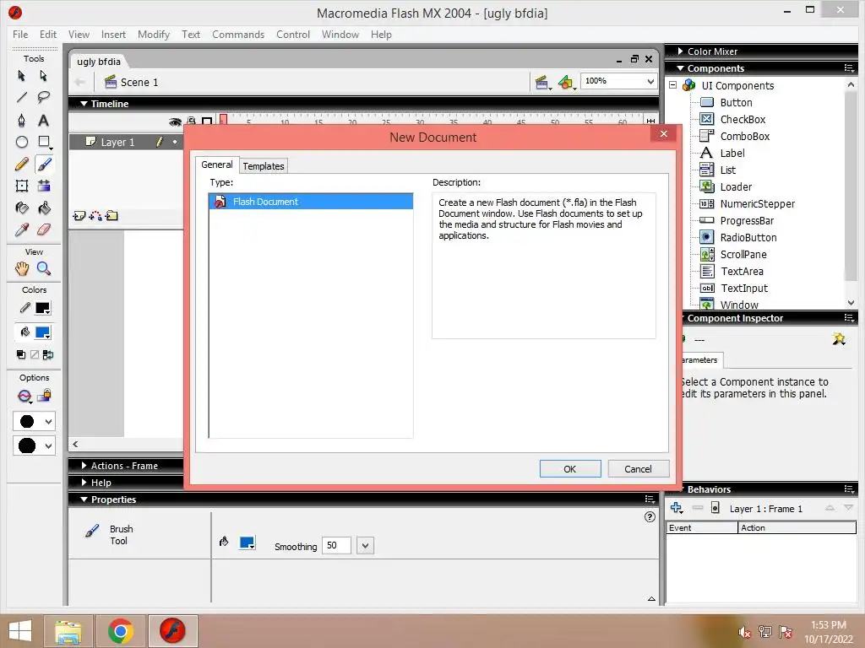Select the Paint Bucket tool
Screen dimensions: 865x648
[44, 208]
